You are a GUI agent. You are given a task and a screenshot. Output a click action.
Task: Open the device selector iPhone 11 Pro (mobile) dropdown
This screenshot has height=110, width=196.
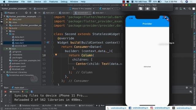click(82, 9)
